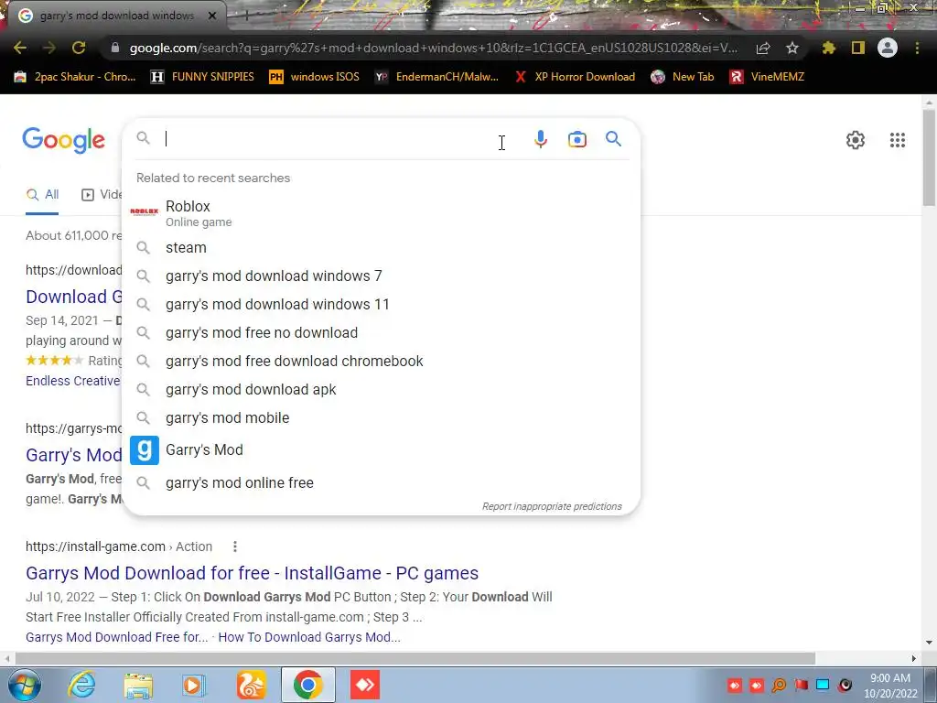This screenshot has width=937, height=703.
Task: Open Google settings gear icon
Action: tap(856, 140)
